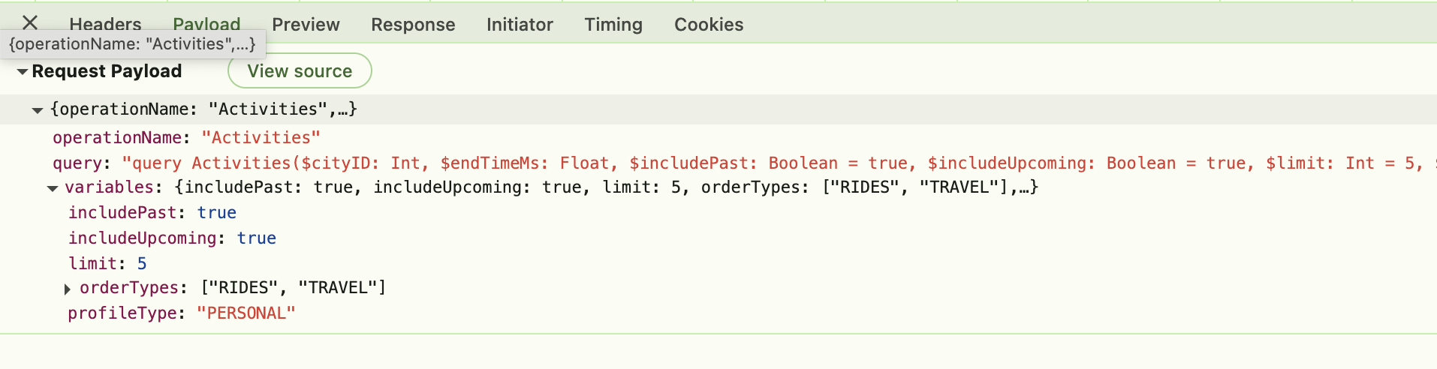Select the operationName "Activities" value

click(261, 138)
